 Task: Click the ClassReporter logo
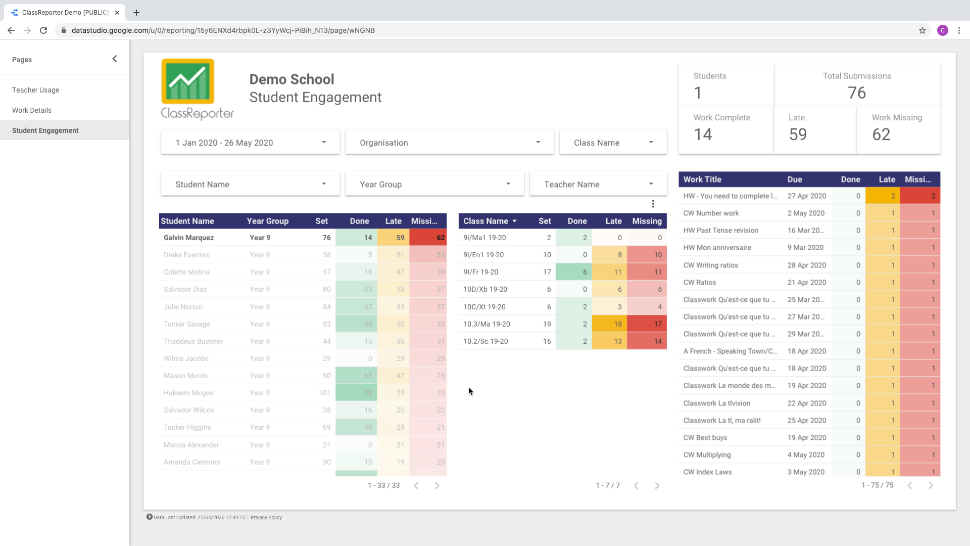click(x=197, y=89)
